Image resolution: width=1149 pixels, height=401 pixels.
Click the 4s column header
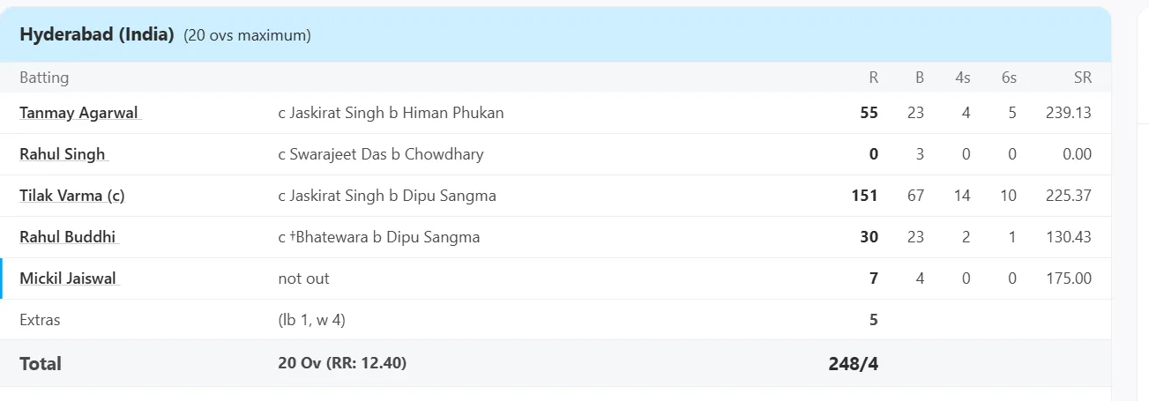[962, 78]
